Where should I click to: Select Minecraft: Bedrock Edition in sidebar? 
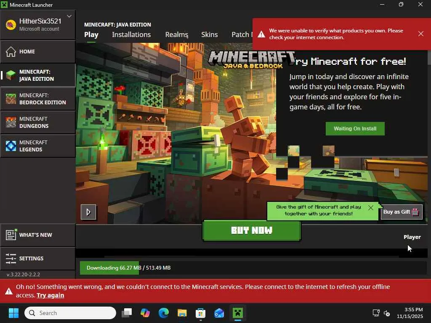(x=37, y=99)
